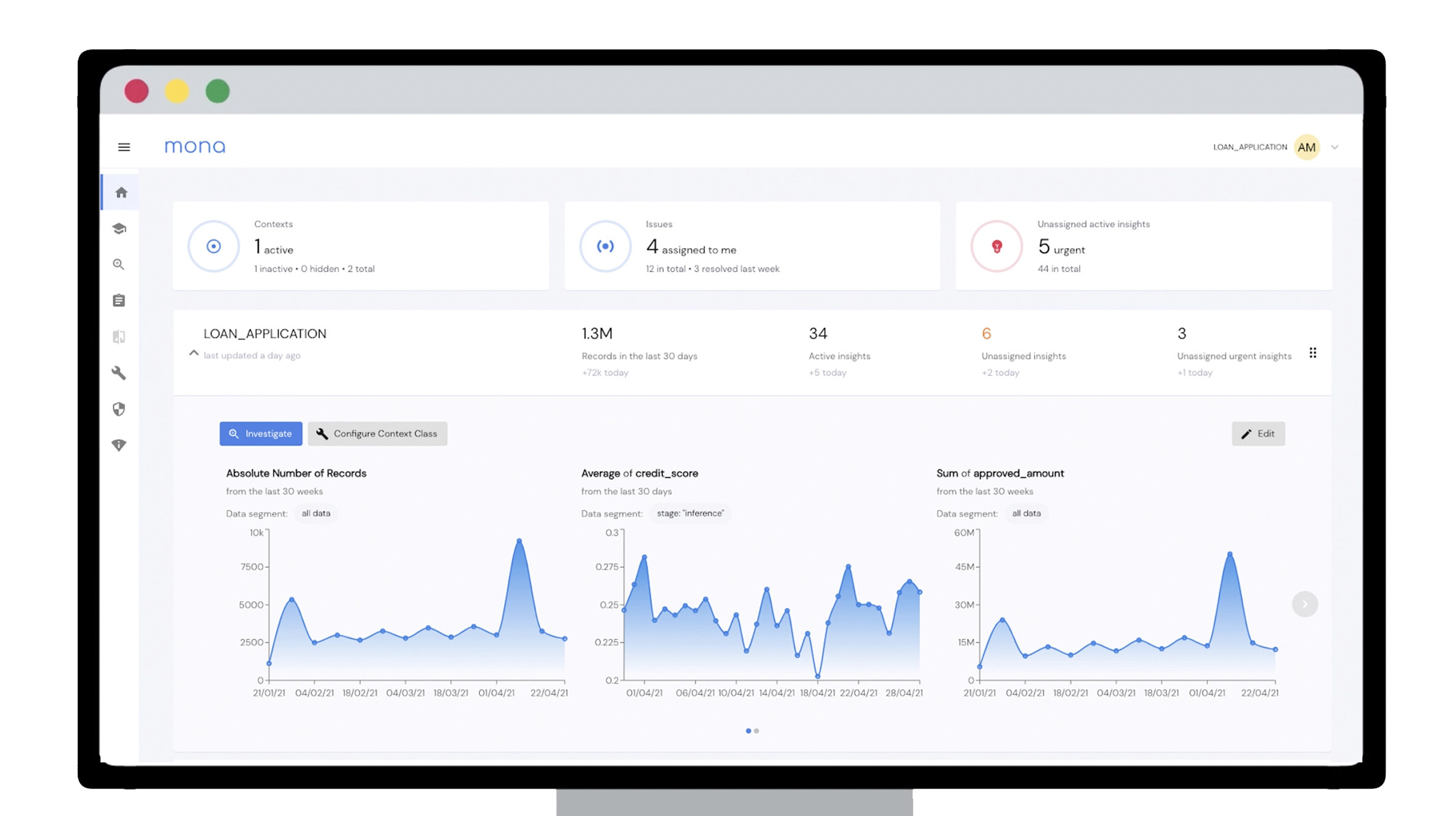Screen dimensions: 1453x816
Task: Select the search magnifier icon in sidebar
Action: (x=120, y=264)
